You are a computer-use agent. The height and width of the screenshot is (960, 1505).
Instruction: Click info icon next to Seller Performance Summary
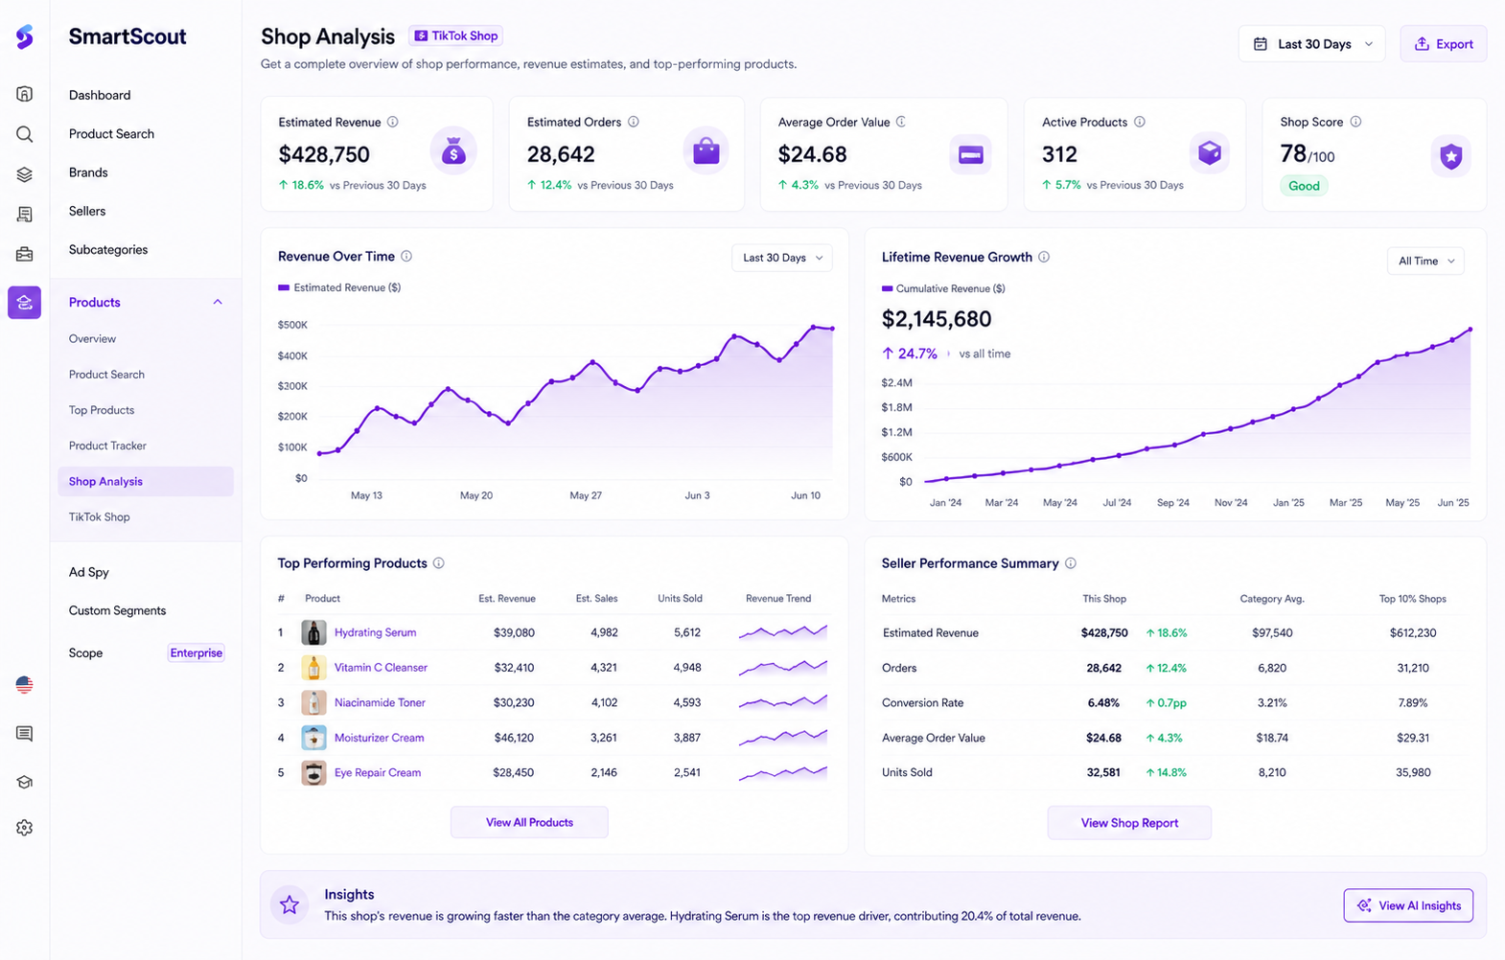(x=1071, y=563)
